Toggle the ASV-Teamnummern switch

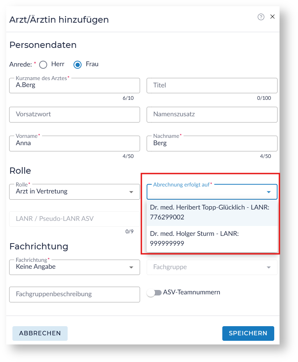(154, 293)
